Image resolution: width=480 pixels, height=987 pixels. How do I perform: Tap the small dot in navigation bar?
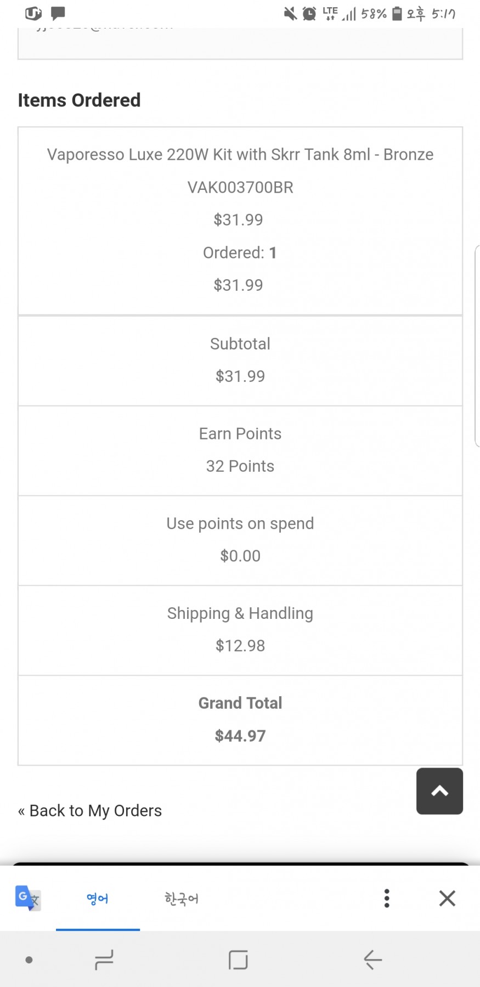tap(29, 960)
